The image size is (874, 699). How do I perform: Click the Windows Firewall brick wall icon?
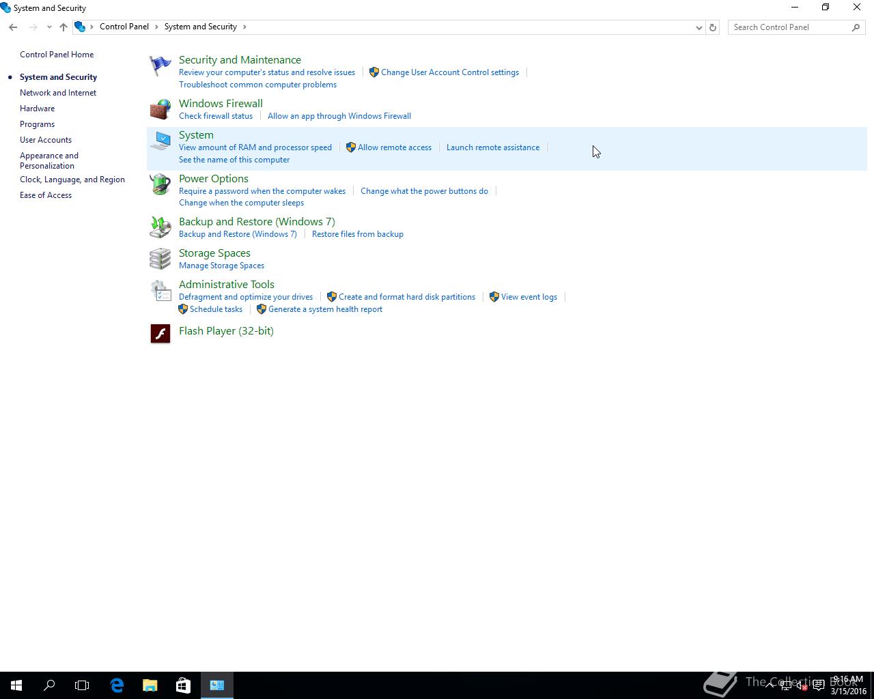(160, 109)
